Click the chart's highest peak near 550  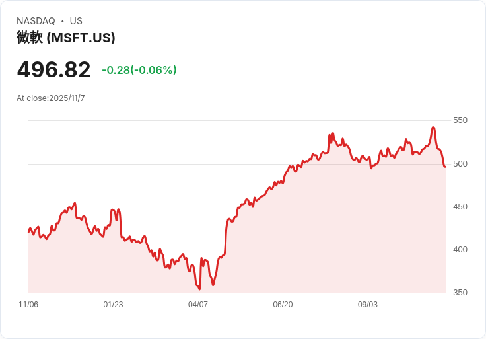pos(433,128)
